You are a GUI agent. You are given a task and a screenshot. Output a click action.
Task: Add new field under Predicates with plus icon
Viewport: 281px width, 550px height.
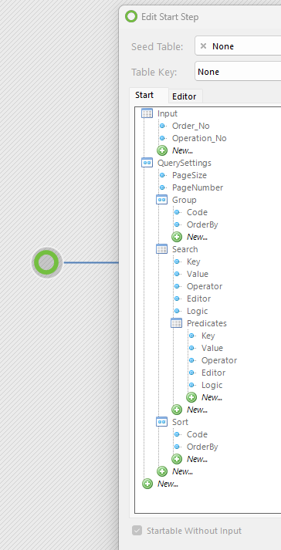(191, 397)
